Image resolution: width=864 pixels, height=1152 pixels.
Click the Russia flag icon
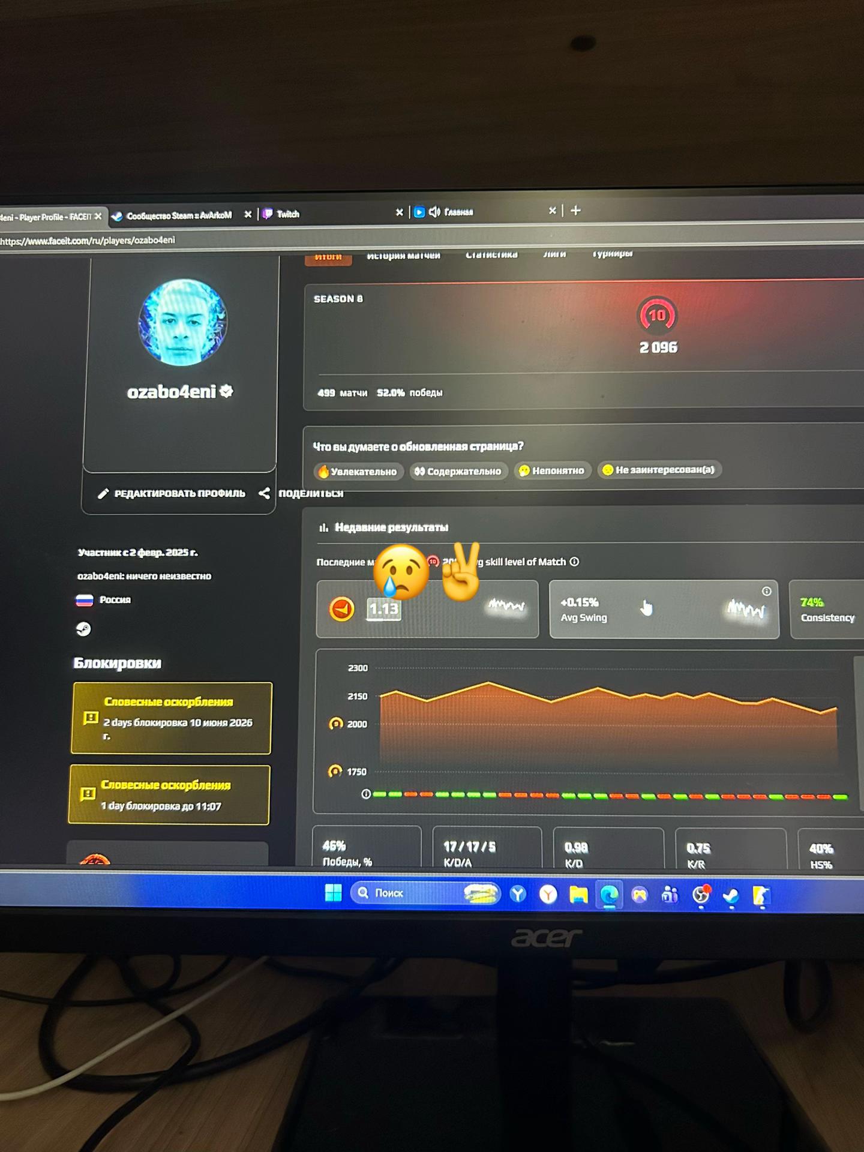tap(85, 600)
